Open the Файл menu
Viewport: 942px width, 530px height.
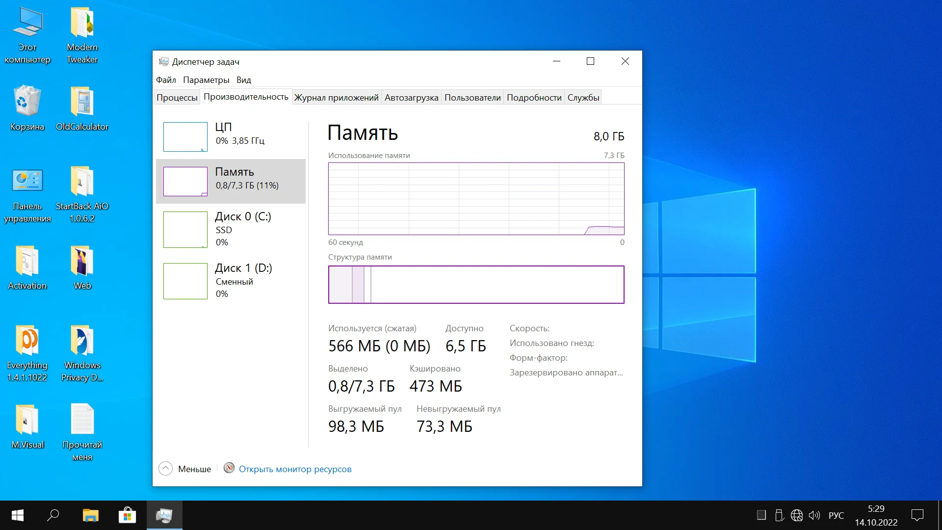(x=166, y=80)
